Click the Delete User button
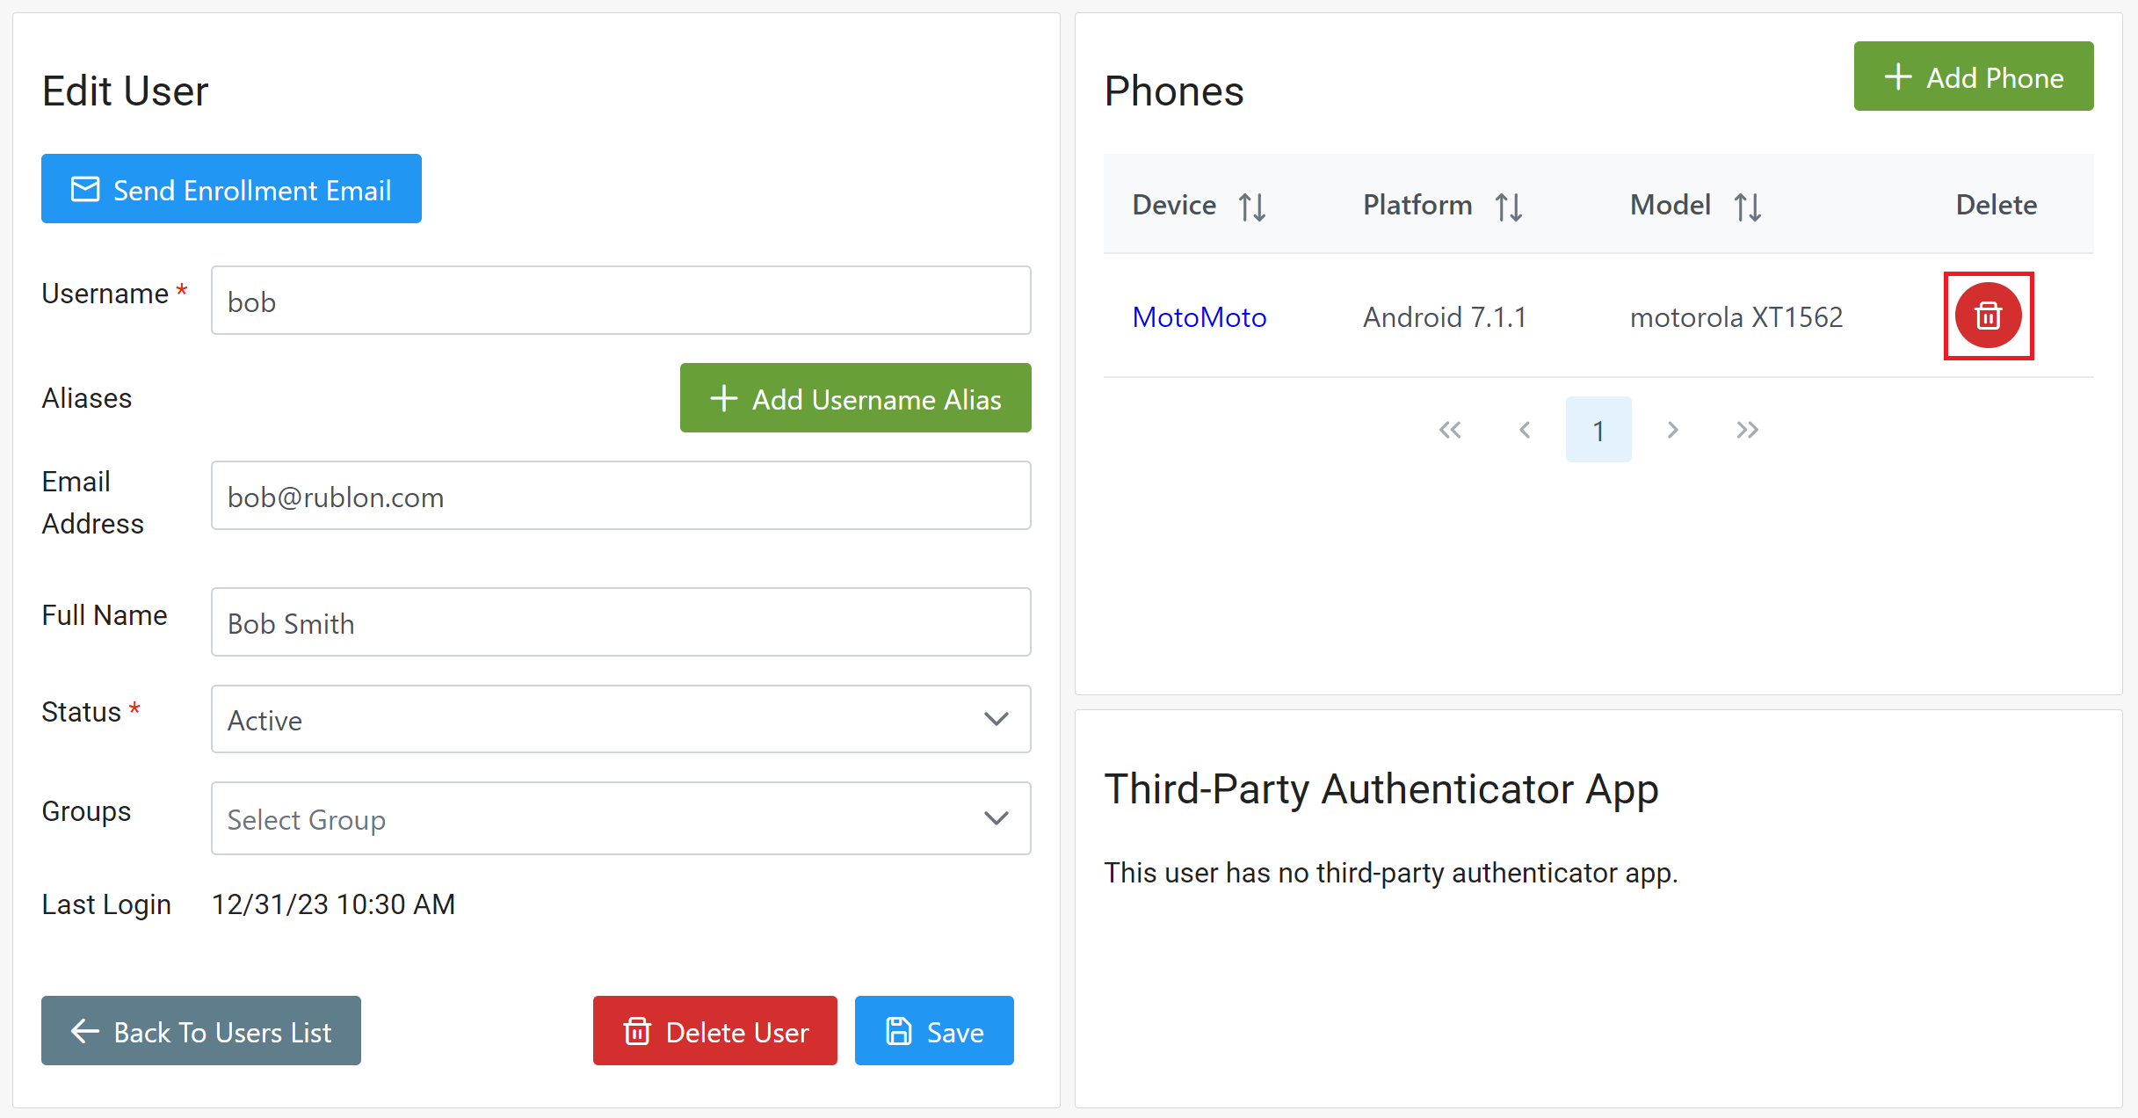The width and height of the screenshot is (2138, 1118). point(714,1031)
